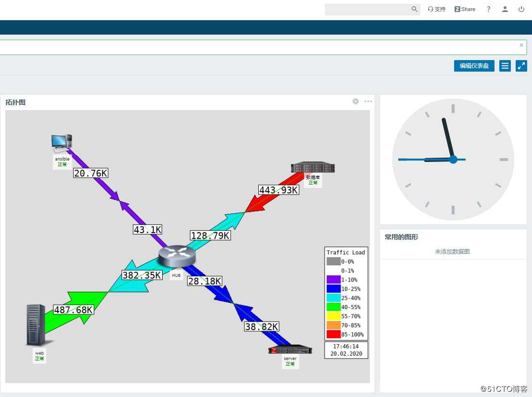Viewport: 532px width, 397px height.
Task: Click the Traffic Load legend title
Action: click(x=346, y=252)
